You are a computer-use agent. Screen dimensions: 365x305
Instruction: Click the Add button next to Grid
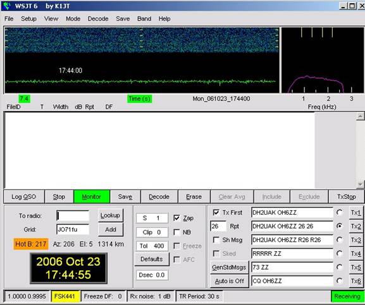[x=110, y=229]
